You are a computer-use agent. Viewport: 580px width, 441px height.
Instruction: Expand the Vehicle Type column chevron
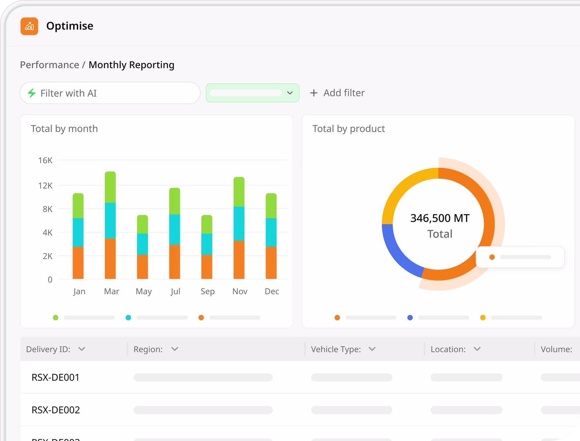pos(372,349)
